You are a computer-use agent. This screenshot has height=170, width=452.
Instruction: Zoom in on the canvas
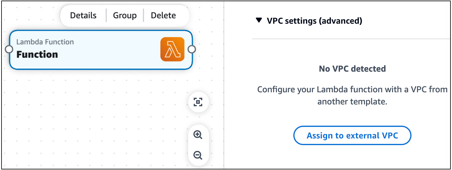[x=198, y=135]
